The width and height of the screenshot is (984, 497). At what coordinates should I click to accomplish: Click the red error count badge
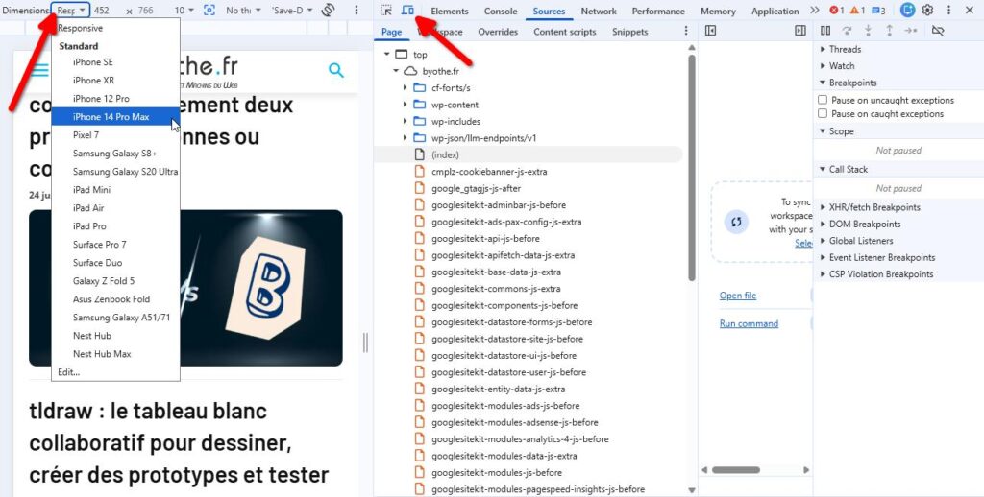837,10
